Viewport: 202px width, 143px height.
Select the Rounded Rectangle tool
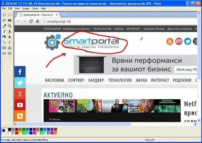pos(10,53)
